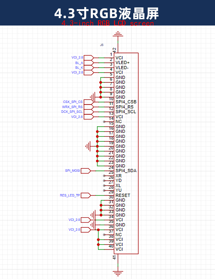Click the CSX_SPI_CS port symbol
The width and height of the screenshot is (215, 279).
coord(89,102)
